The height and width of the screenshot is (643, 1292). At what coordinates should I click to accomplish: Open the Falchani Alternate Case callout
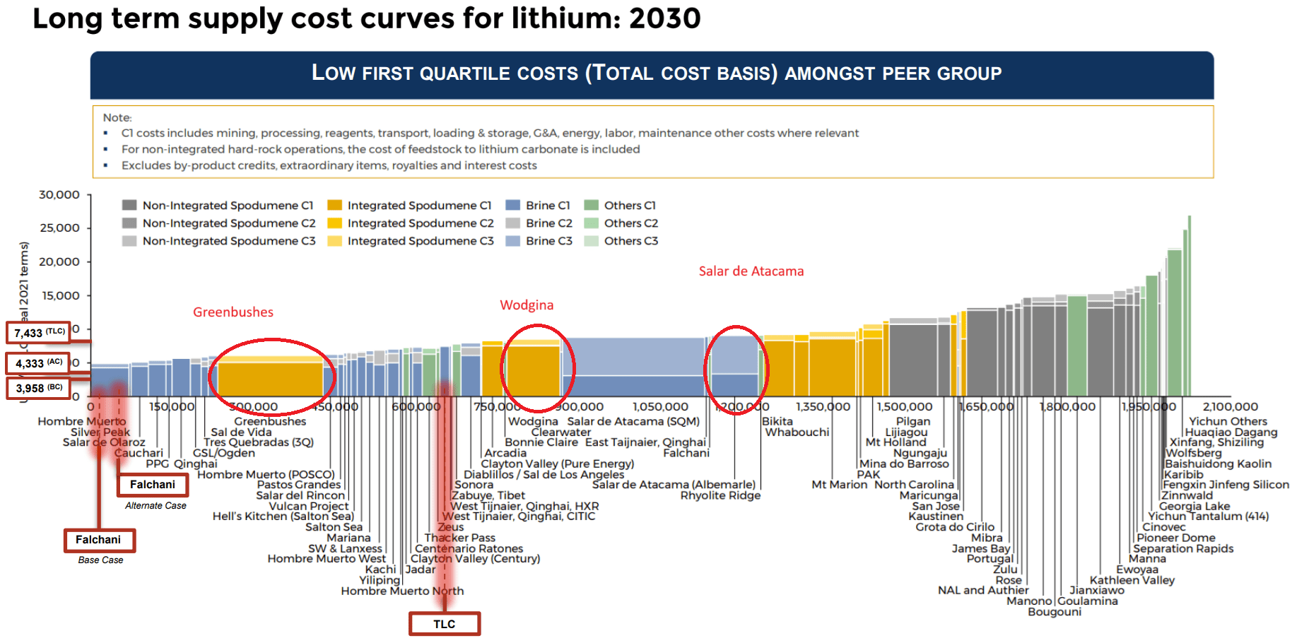click(153, 485)
